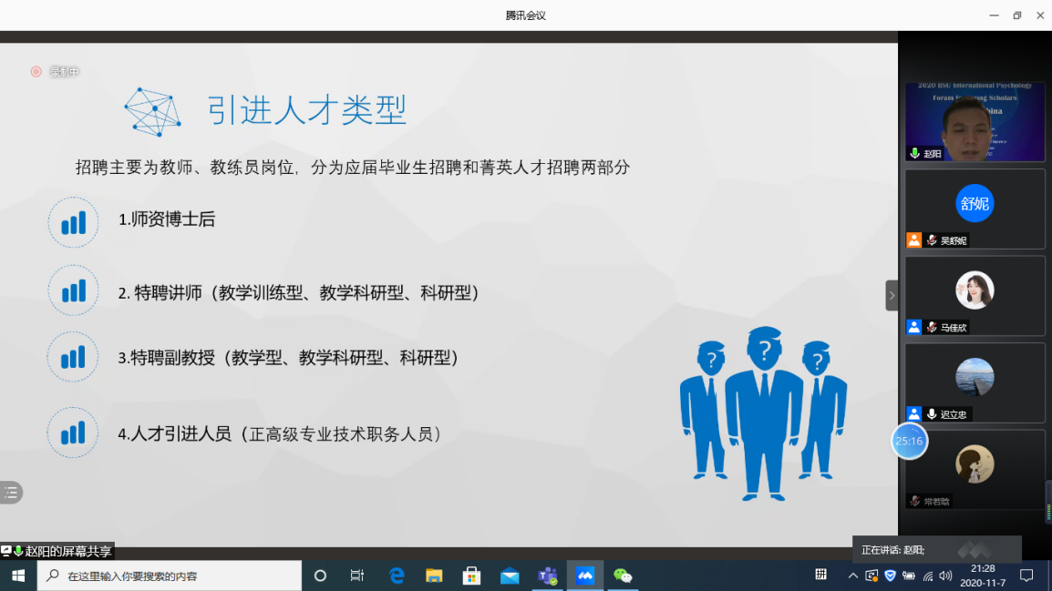Open Microsoft Store from the taskbar
This screenshot has width=1052, height=591.
pyautogui.click(x=471, y=576)
